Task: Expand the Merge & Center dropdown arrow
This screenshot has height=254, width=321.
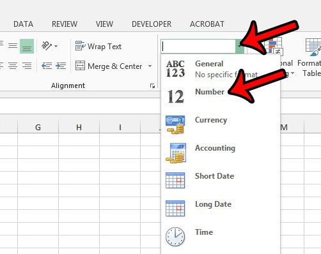Action: (150, 66)
